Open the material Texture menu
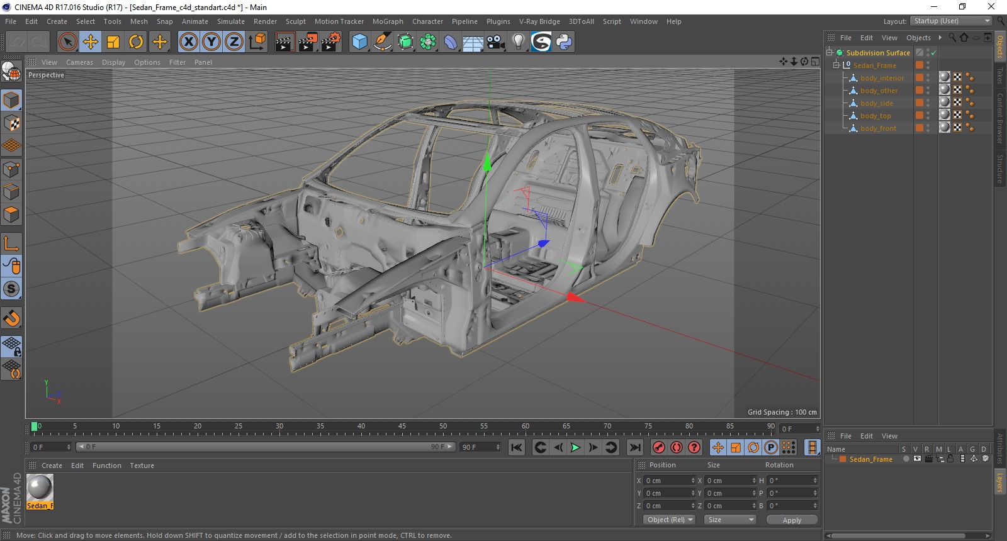This screenshot has width=1007, height=541. (x=142, y=466)
